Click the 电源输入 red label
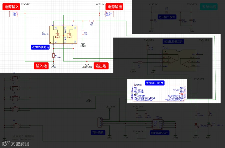225x148 pixels. [x=11, y=7]
